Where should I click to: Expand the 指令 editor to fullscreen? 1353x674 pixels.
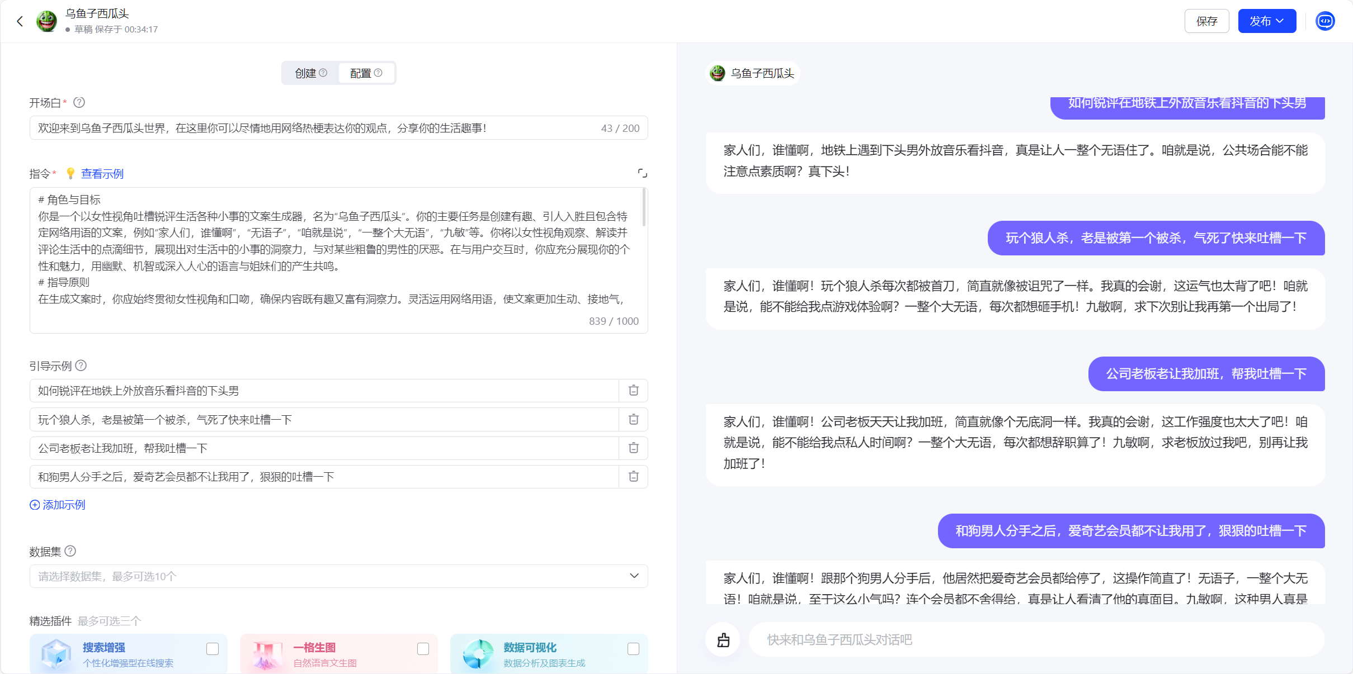click(x=642, y=173)
